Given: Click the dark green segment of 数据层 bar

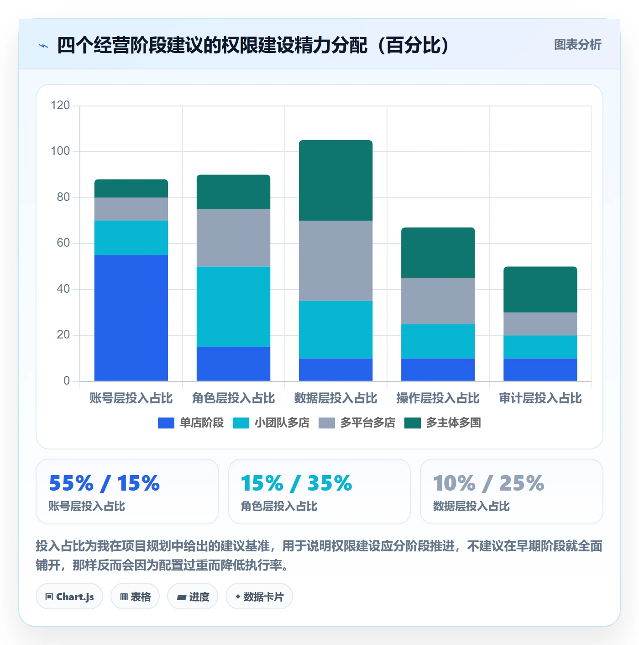Looking at the screenshot, I should point(335,180).
